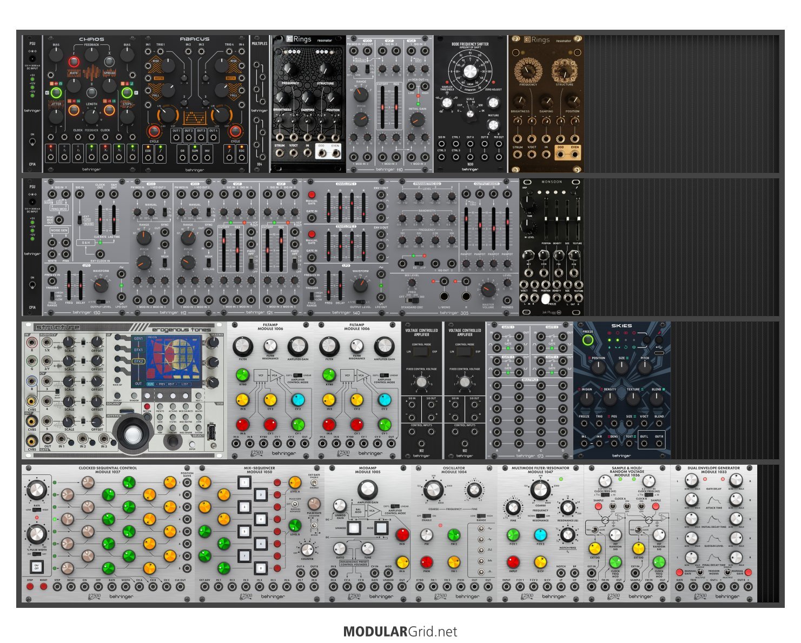Click the LEVEL A knob on Mix-Sequencer 1050
The height and width of the screenshot is (643, 801).
pos(295,482)
